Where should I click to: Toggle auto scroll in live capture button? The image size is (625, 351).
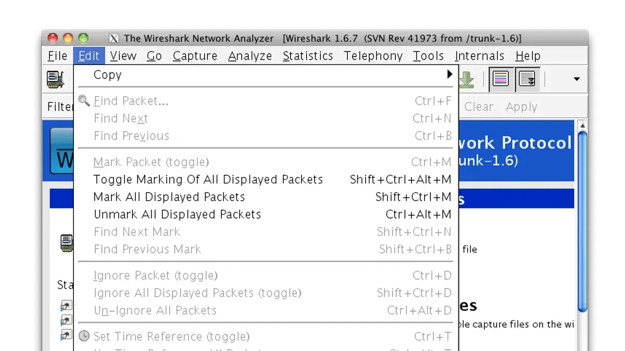point(528,80)
